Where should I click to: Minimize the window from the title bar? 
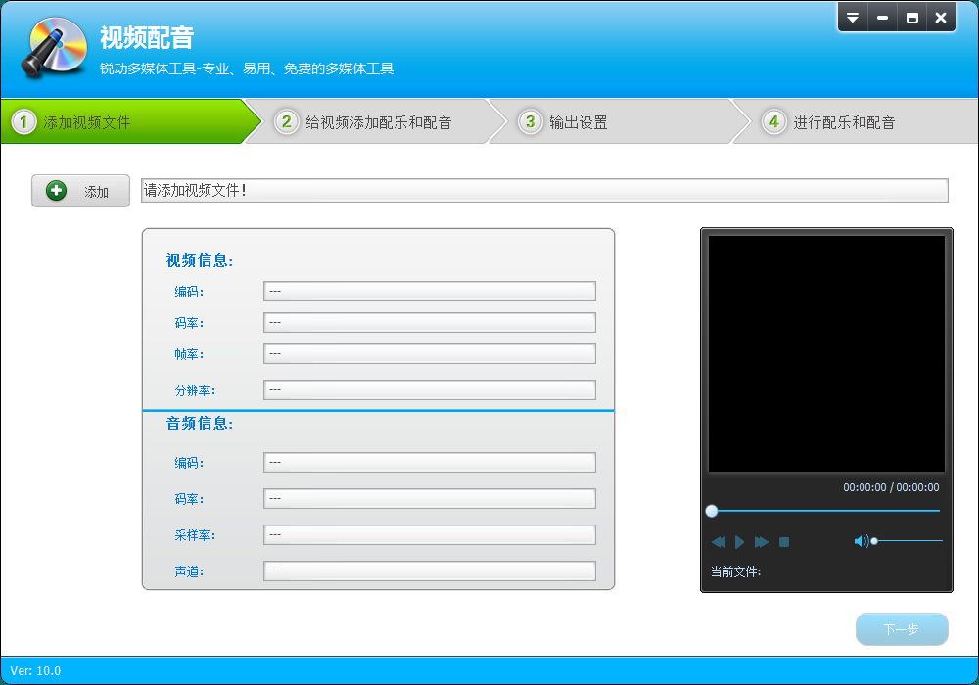pos(882,18)
